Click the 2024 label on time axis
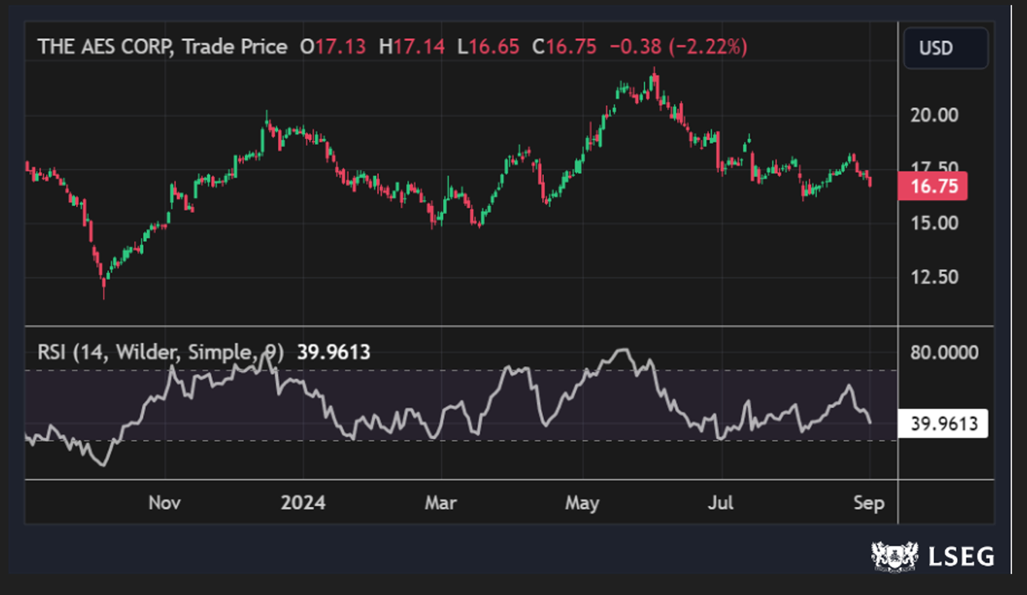This screenshot has width=1027, height=595. coord(303,503)
